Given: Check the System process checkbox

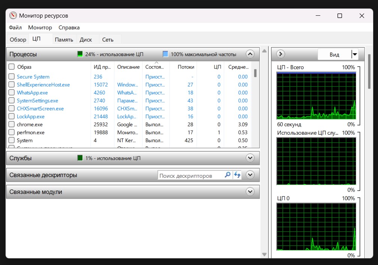Looking at the screenshot, I should [12, 140].
